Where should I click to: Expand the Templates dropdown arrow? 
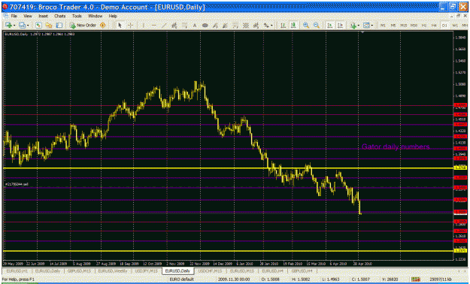coord(372,26)
